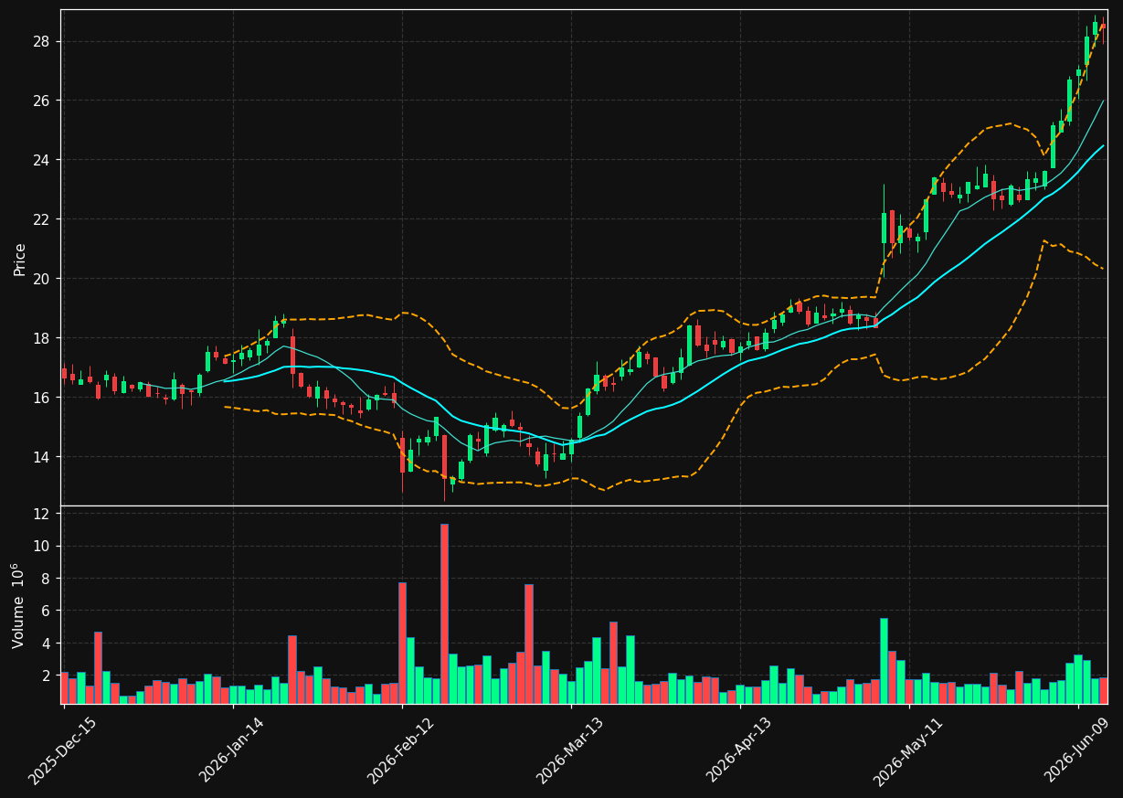The image size is (1123, 798).
Task: Click the Volume 10^6 axis title
Action: (x=19, y=605)
